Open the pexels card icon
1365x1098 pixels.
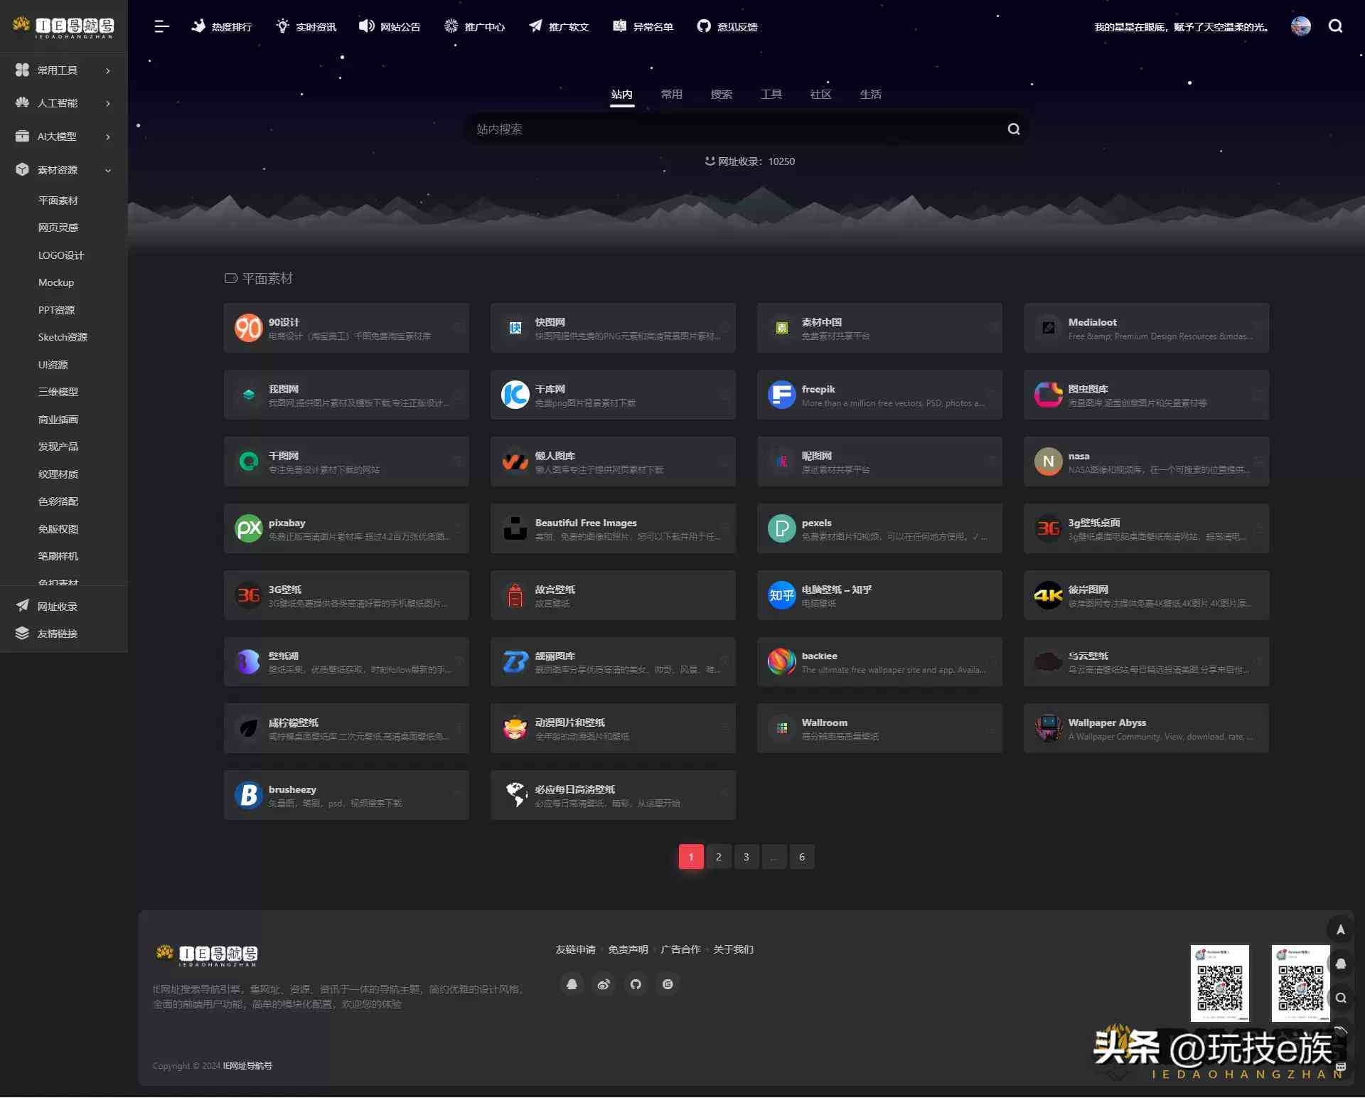pyautogui.click(x=782, y=528)
